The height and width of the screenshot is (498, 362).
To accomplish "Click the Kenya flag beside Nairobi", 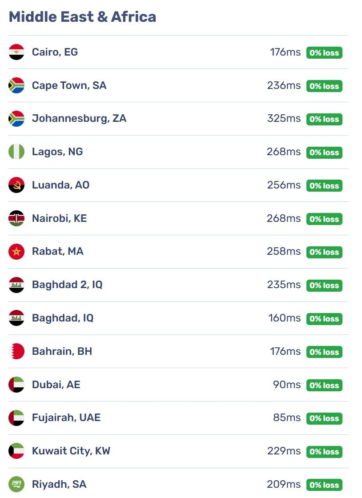I will (16, 218).
